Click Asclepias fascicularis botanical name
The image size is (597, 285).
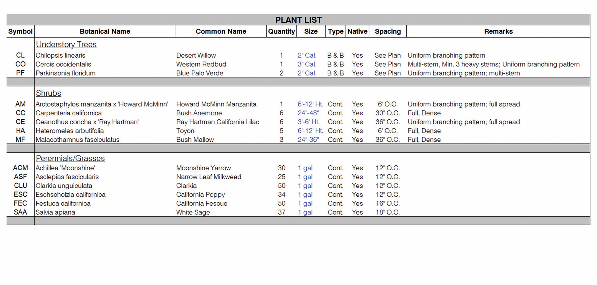(67, 177)
